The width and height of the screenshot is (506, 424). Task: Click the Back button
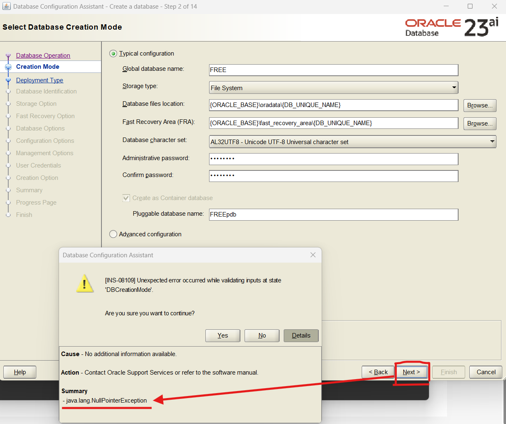pyautogui.click(x=378, y=372)
